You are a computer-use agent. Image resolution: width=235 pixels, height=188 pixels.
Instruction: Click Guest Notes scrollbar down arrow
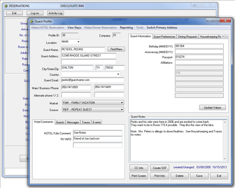pyautogui.click(x=225, y=159)
